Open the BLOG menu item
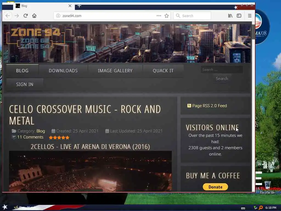The height and width of the screenshot is (211, 281). point(22,71)
